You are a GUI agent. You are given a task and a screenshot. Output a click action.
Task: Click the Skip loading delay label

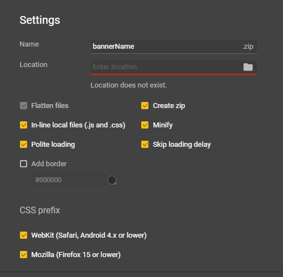click(x=182, y=145)
